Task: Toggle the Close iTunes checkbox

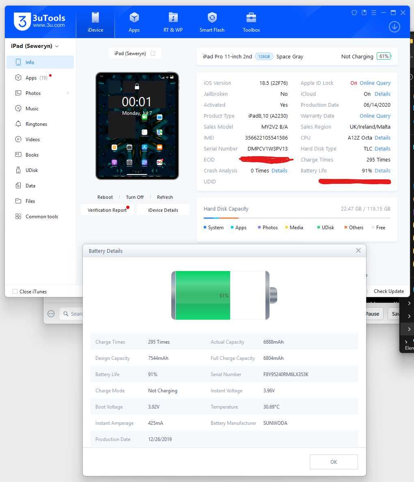Action: (15, 291)
